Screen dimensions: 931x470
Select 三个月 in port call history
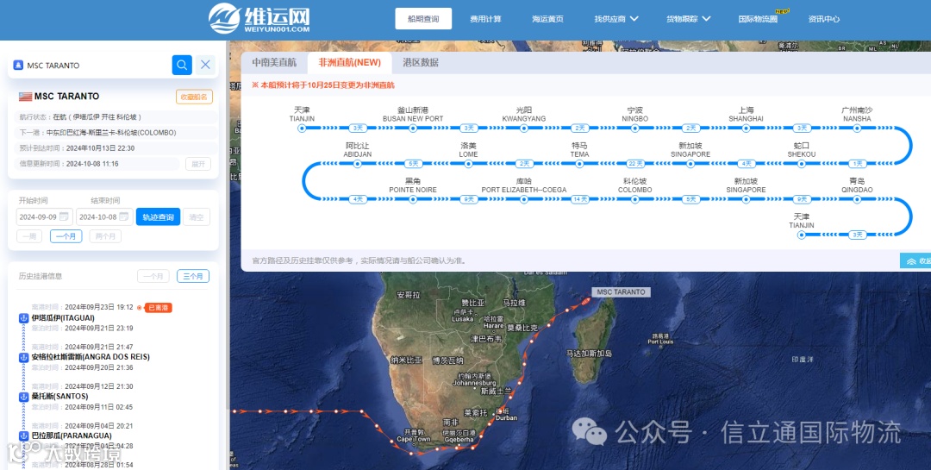coord(193,276)
